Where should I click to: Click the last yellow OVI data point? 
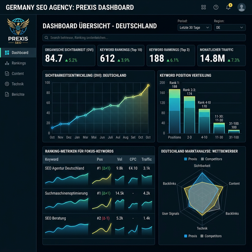click(x=148, y=85)
